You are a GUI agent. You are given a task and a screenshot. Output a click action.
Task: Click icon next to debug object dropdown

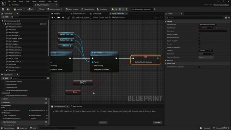click(155, 9)
